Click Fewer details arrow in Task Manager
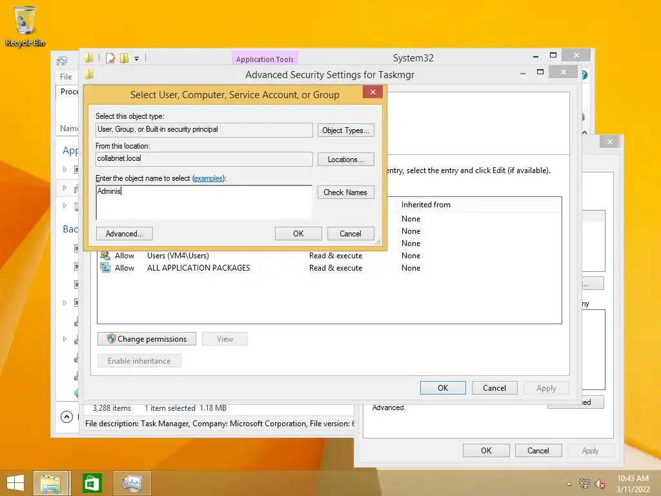The image size is (661, 496). pyautogui.click(x=66, y=417)
